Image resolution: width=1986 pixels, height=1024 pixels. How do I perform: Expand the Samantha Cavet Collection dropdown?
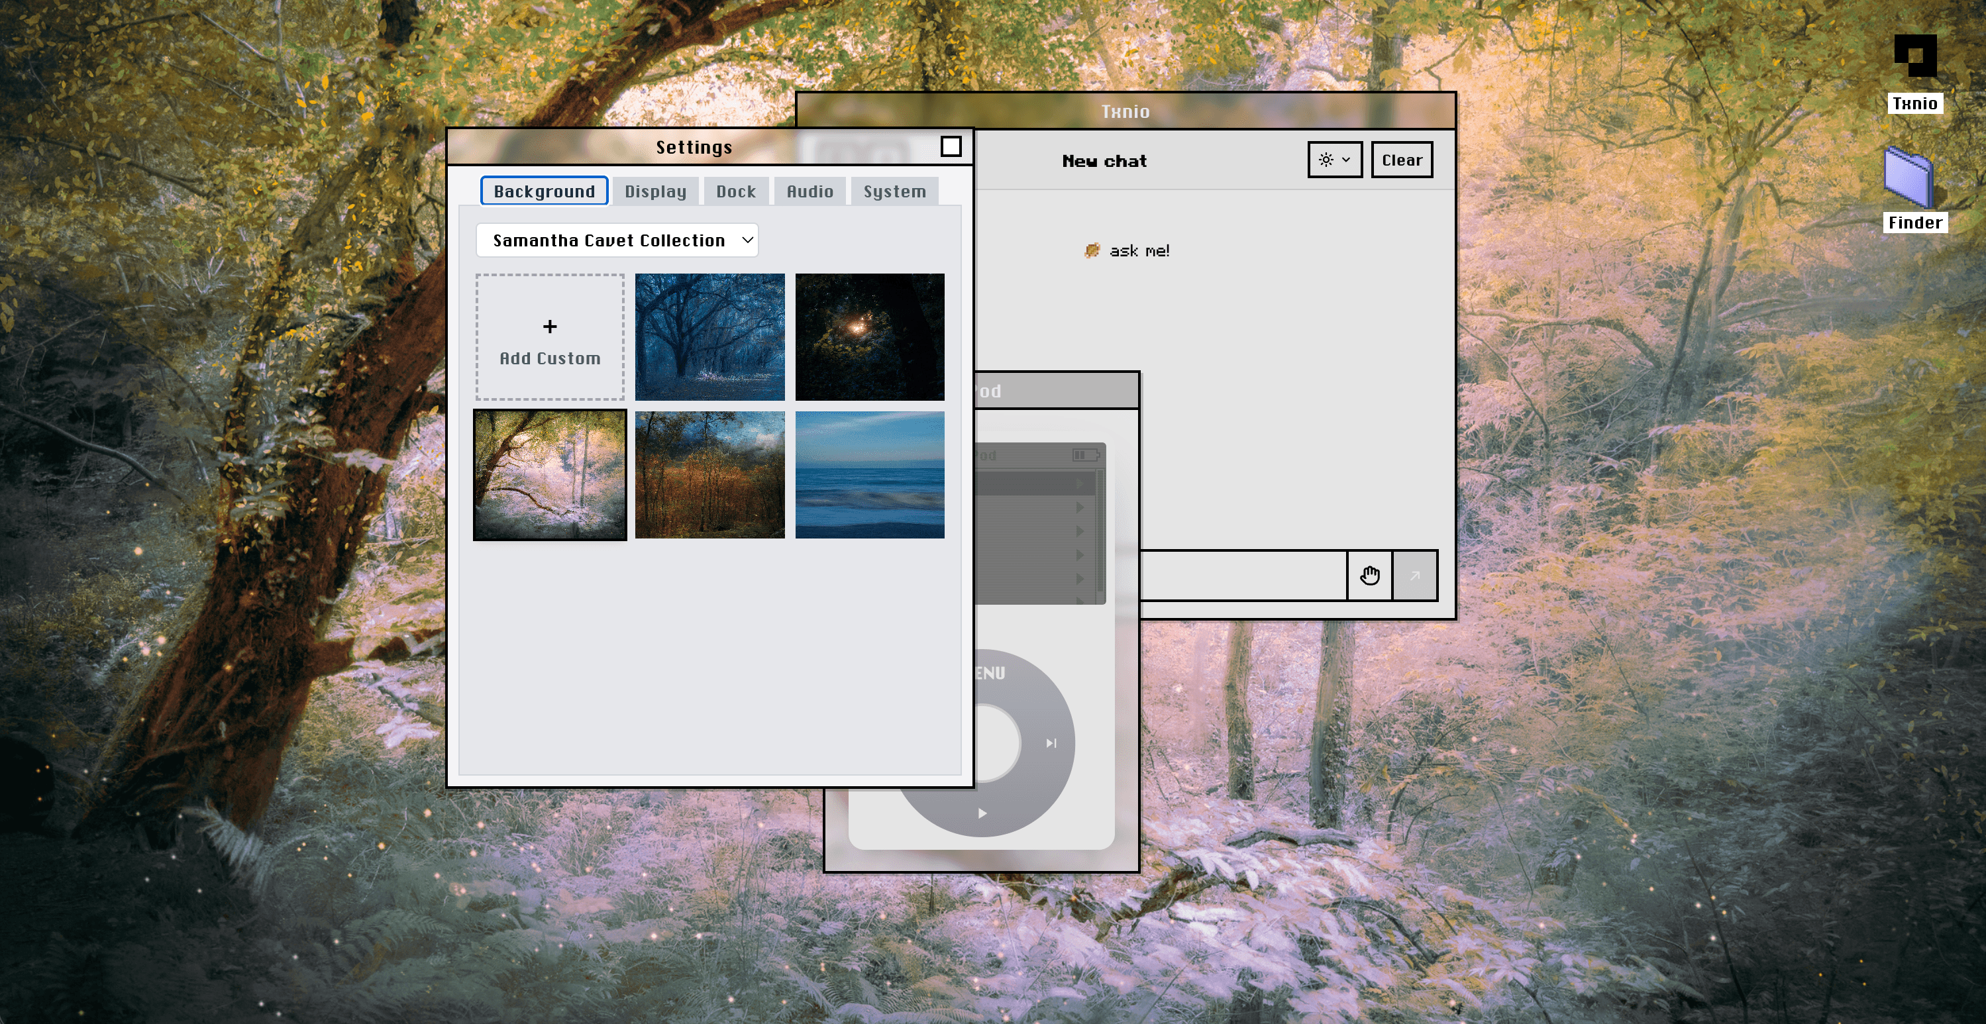[617, 240]
